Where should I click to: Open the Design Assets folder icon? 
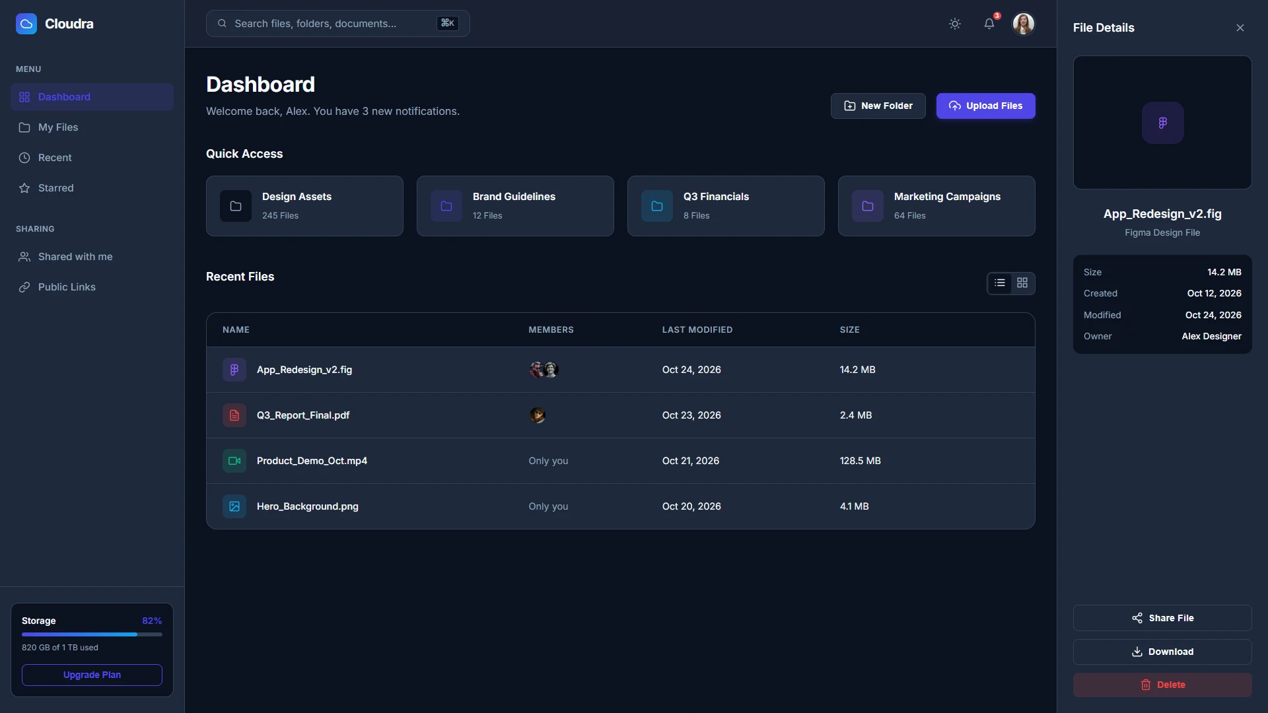point(236,206)
